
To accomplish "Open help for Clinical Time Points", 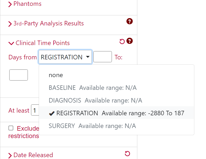I will click(x=130, y=41).
